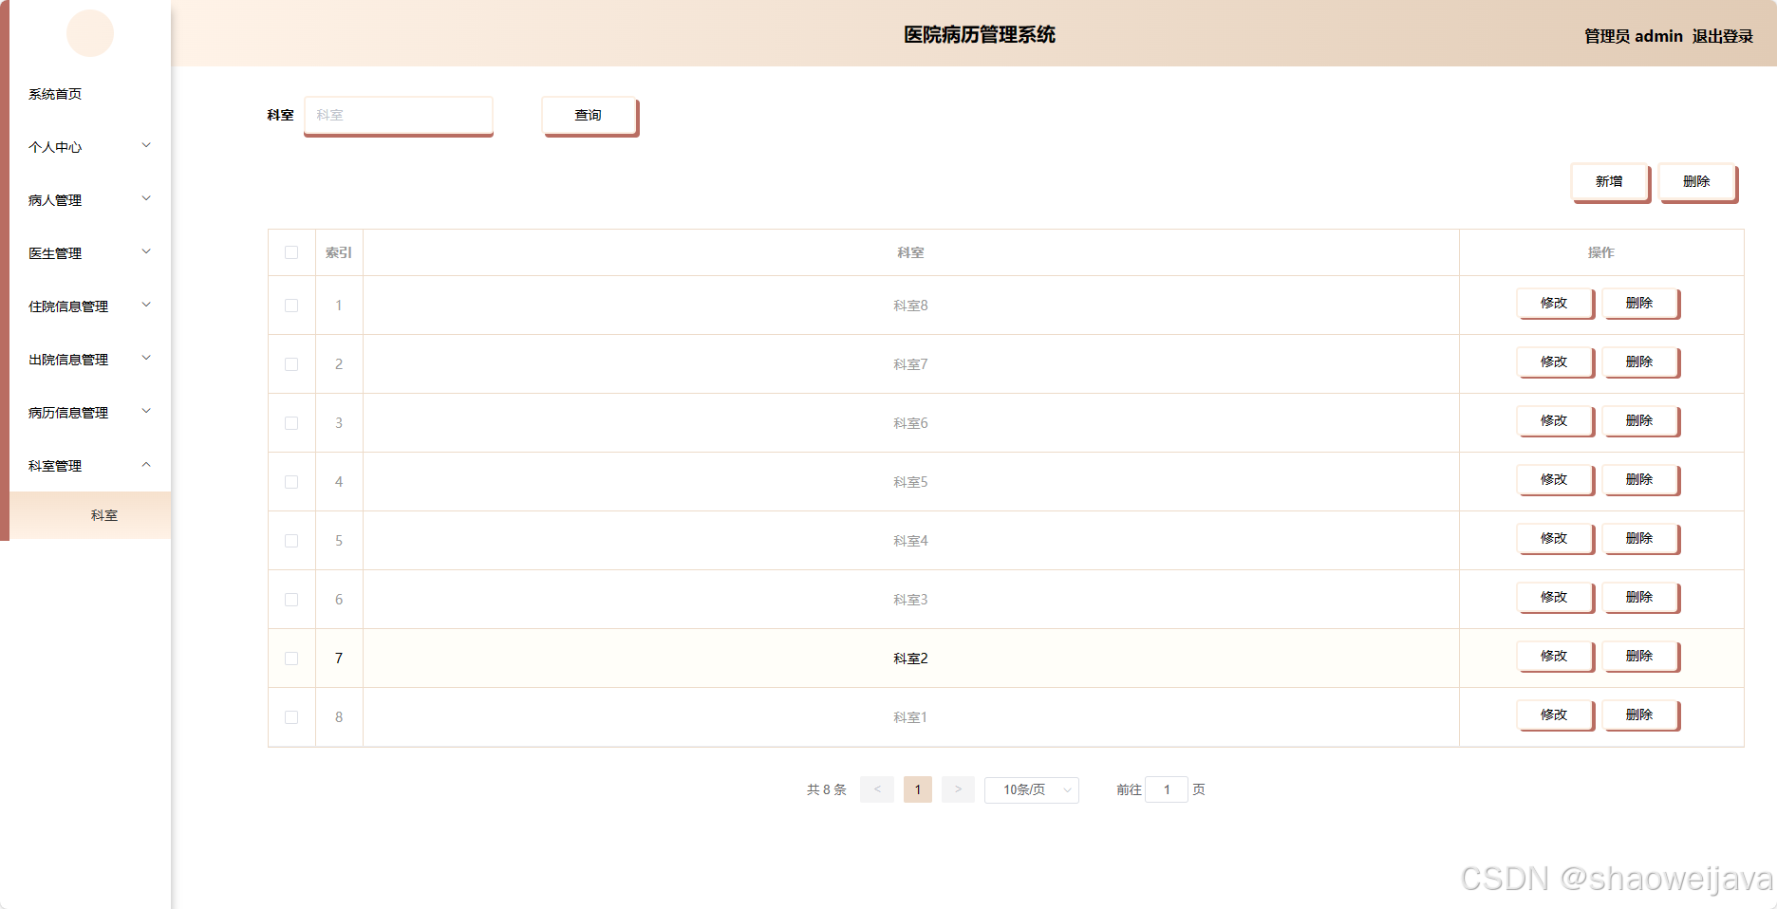Click 退出登录 to log out

(1723, 36)
